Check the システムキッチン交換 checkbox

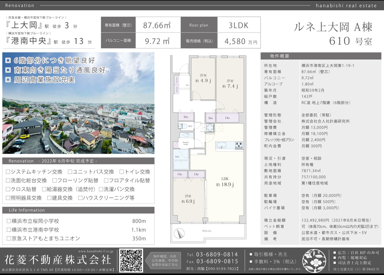[x=8, y=172]
